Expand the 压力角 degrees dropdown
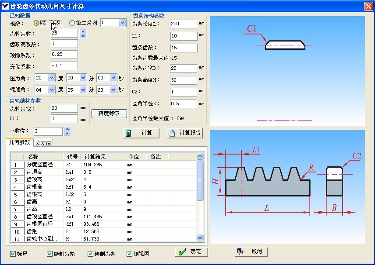 (51, 78)
